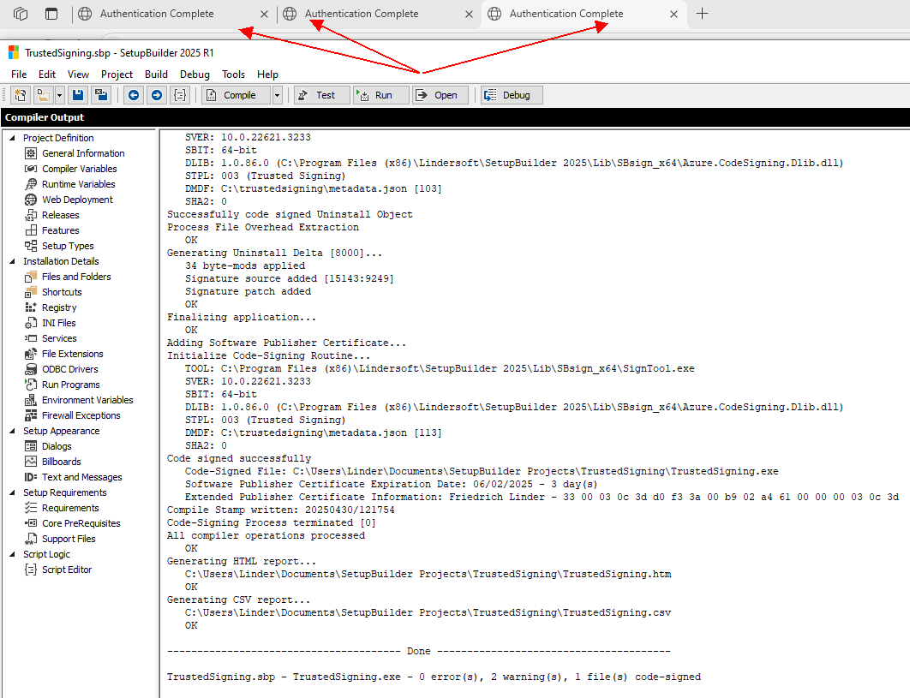Open Firewall Exceptions in the sidebar

click(x=32, y=415)
